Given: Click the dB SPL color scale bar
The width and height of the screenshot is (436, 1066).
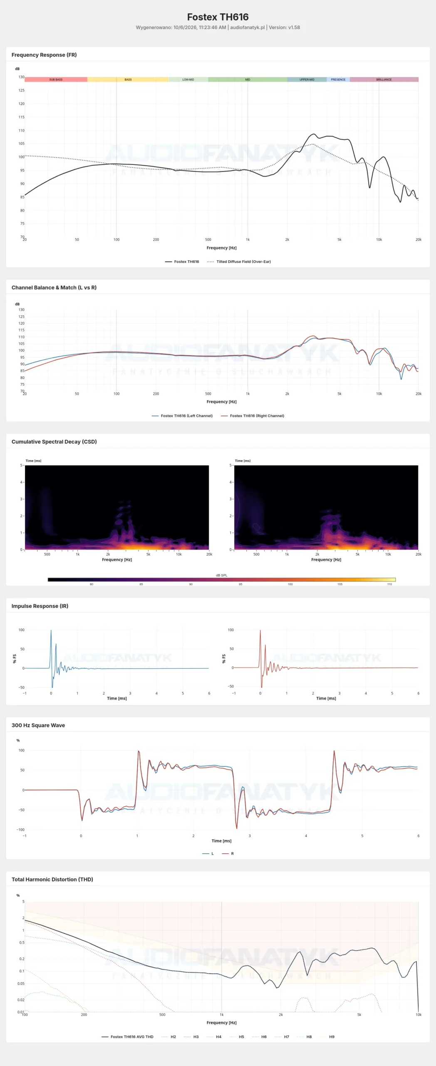Looking at the screenshot, I should 222,579.
